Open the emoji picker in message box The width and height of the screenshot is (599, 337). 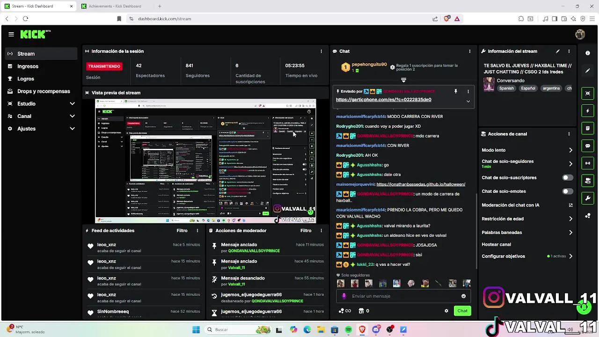point(464,296)
